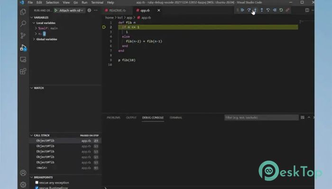Split the editor to the right

(x=307, y=10)
